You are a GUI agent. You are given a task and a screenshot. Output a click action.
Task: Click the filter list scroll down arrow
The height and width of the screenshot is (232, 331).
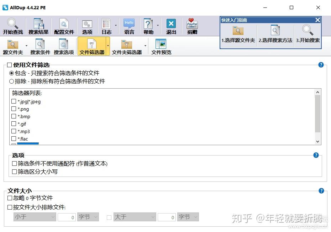(x=317, y=142)
